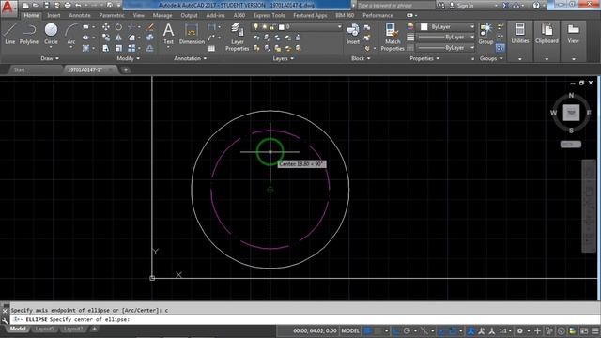Open the Utilities panel dropdown
The image size is (601, 338).
click(x=519, y=59)
